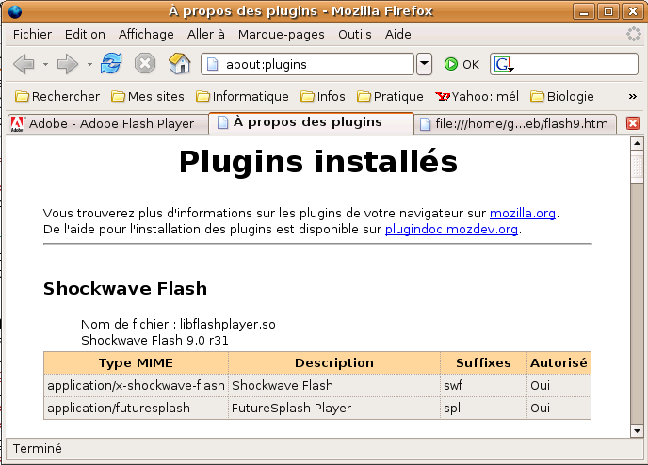Viewport: 648px width, 465px height.
Task: Follow the plugindoc.mozdev.org link
Action: (451, 229)
